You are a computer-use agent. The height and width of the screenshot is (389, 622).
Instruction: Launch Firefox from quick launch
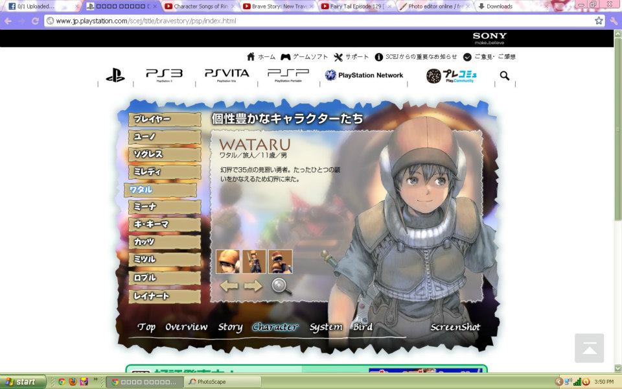pos(73,382)
